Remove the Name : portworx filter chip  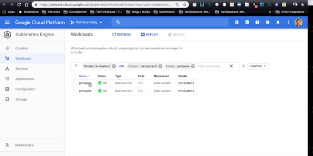point(193,66)
